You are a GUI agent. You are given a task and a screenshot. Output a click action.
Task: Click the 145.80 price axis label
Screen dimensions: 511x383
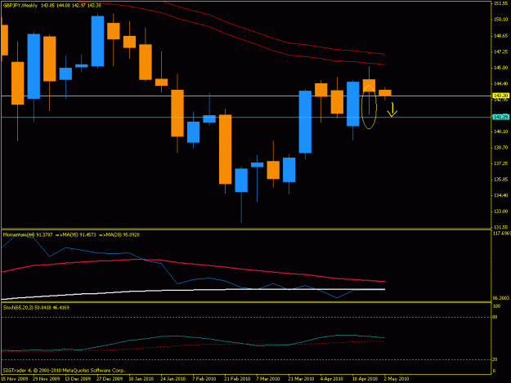coord(500,68)
